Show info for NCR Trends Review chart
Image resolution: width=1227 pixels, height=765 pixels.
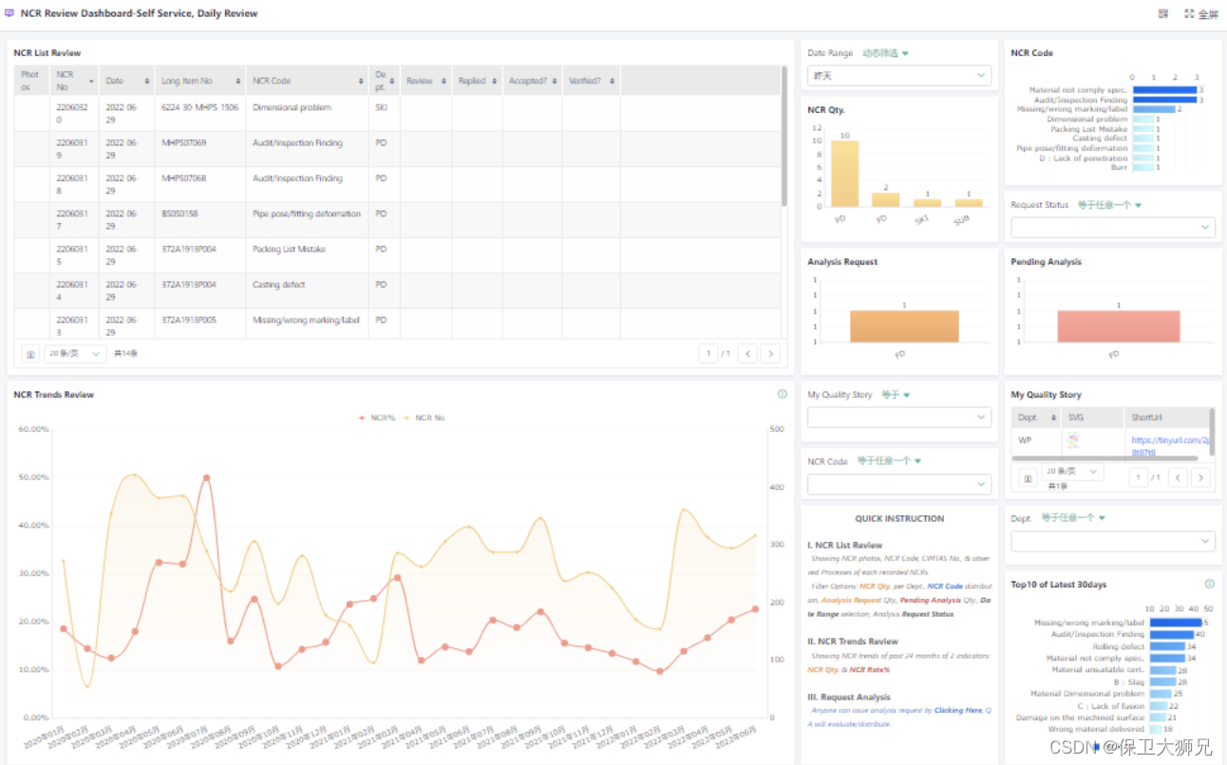[783, 394]
